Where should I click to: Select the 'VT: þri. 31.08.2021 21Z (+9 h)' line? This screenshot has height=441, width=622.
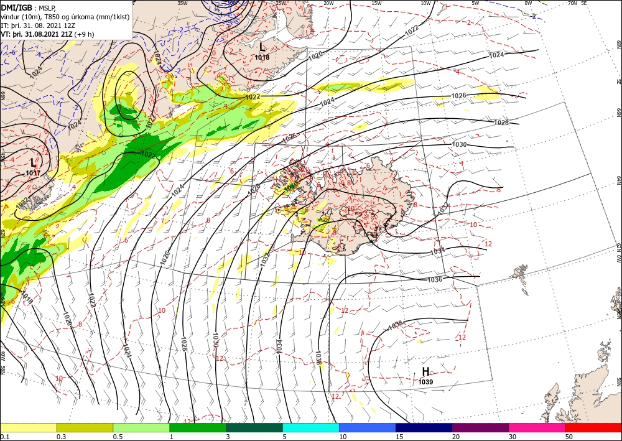coord(48,34)
